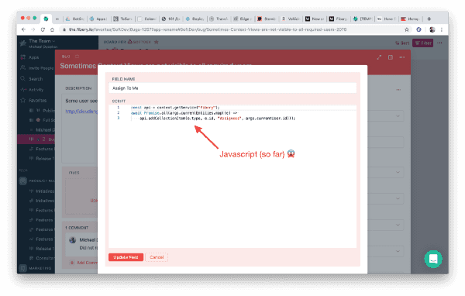Expand the bug panel to full screen
Screen dimensions: 465x296
tap(379, 57)
